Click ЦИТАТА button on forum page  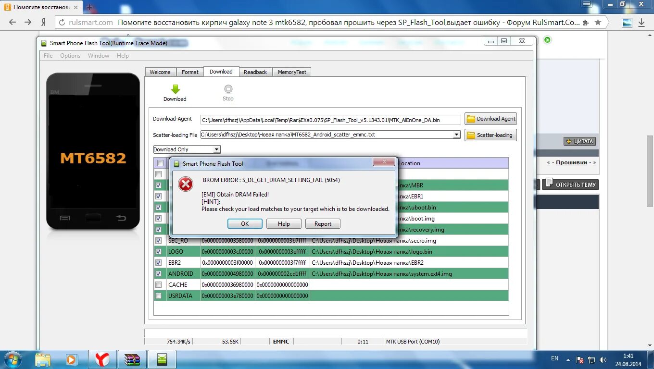[580, 141]
